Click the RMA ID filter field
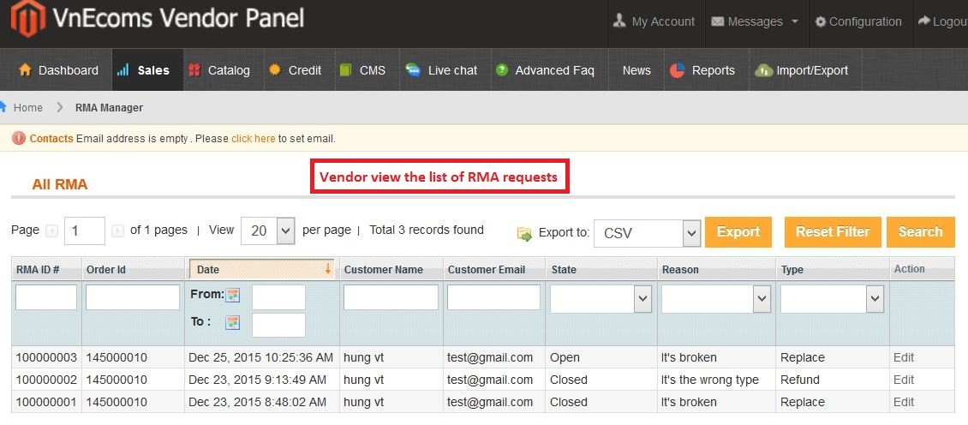The image size is (968, 425). 46,297
